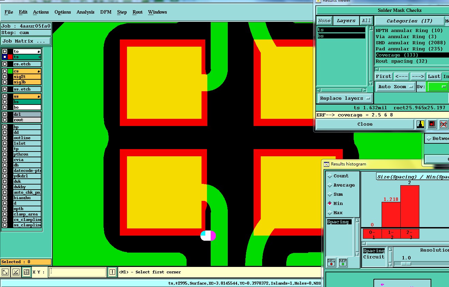Select layer bs in layer panel

click(27, 102)
